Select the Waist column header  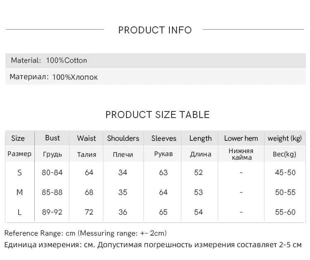86,138
